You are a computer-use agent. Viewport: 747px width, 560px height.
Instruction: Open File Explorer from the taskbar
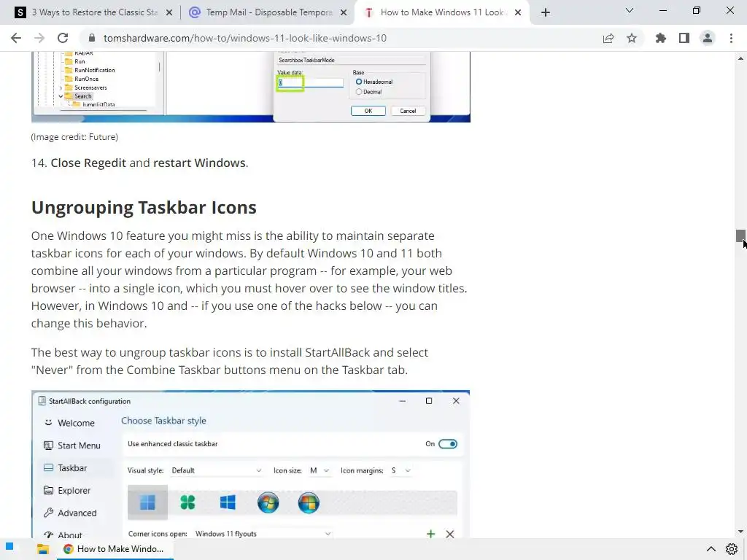43,549
